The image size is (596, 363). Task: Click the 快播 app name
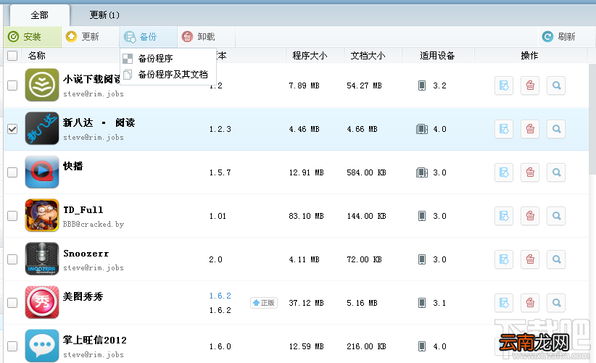[x=73, y=167]
